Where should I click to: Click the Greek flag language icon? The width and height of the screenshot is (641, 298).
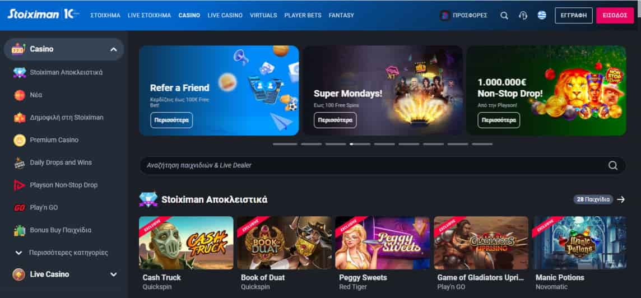[542, 16]
